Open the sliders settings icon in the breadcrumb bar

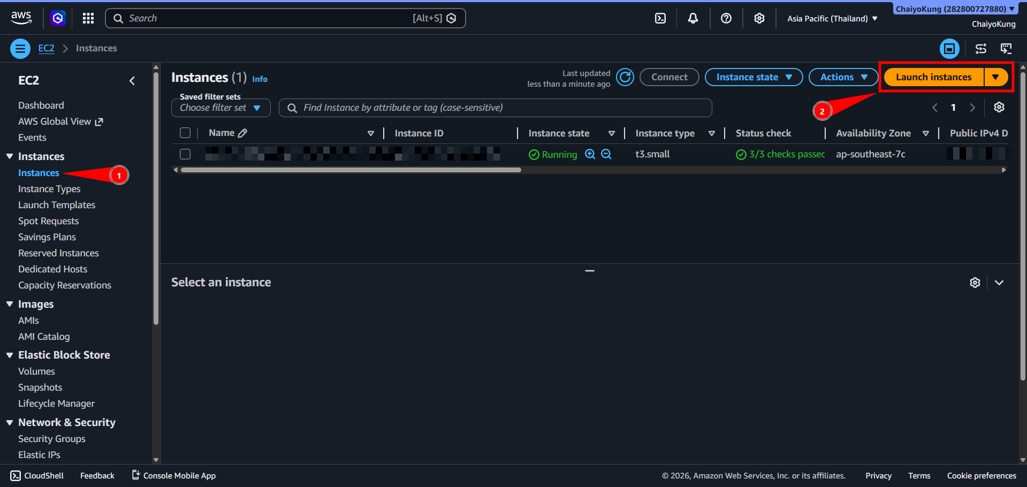(980, 49)
